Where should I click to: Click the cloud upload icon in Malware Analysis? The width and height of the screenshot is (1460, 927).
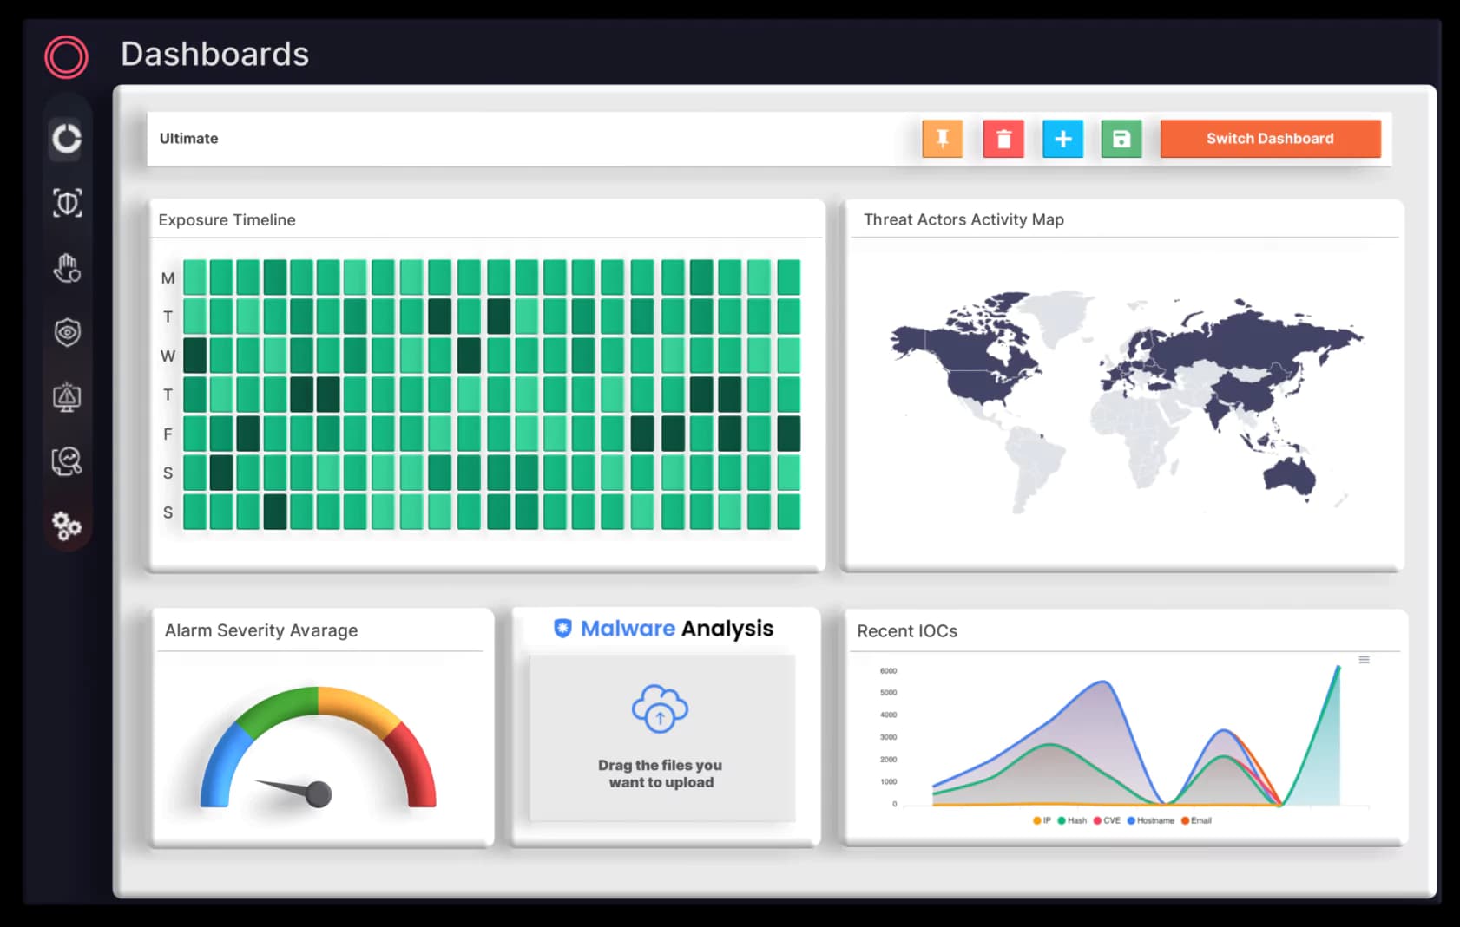pyautogui.click(x=660, y=708)
